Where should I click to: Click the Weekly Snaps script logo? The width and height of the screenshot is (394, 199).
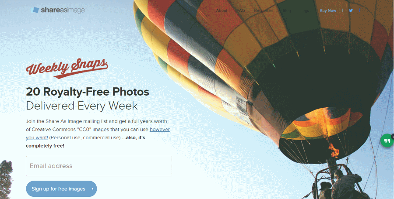67,68
